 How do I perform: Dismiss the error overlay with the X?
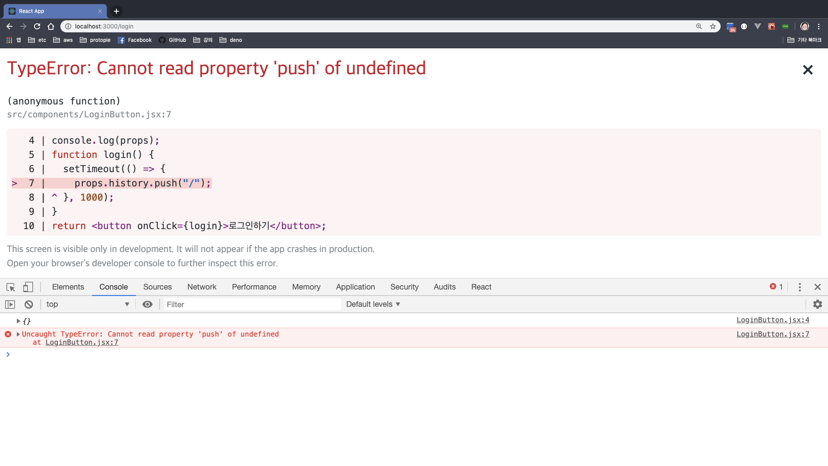tap(808, 70)
